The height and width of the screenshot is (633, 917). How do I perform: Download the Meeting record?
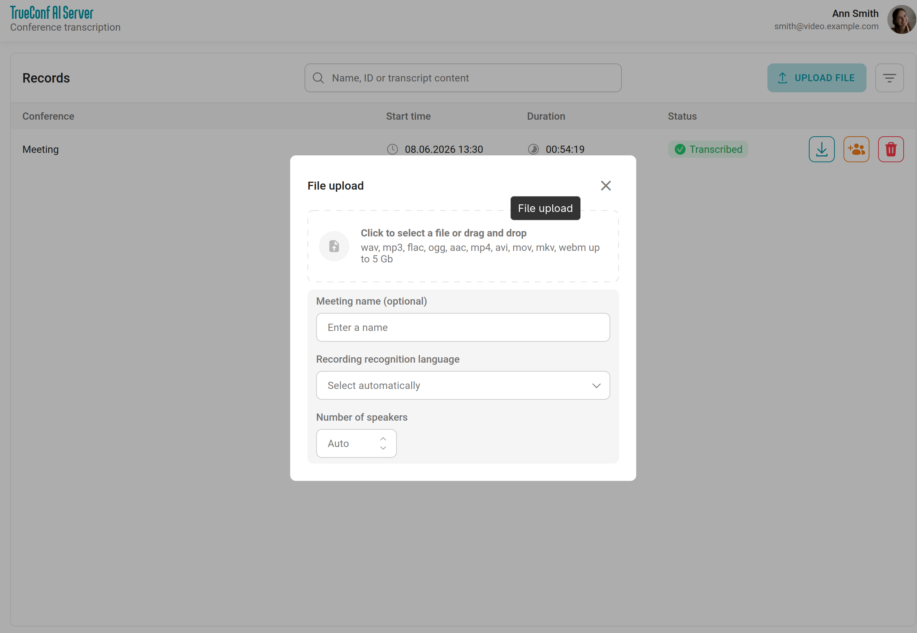[x=821, y=149]
